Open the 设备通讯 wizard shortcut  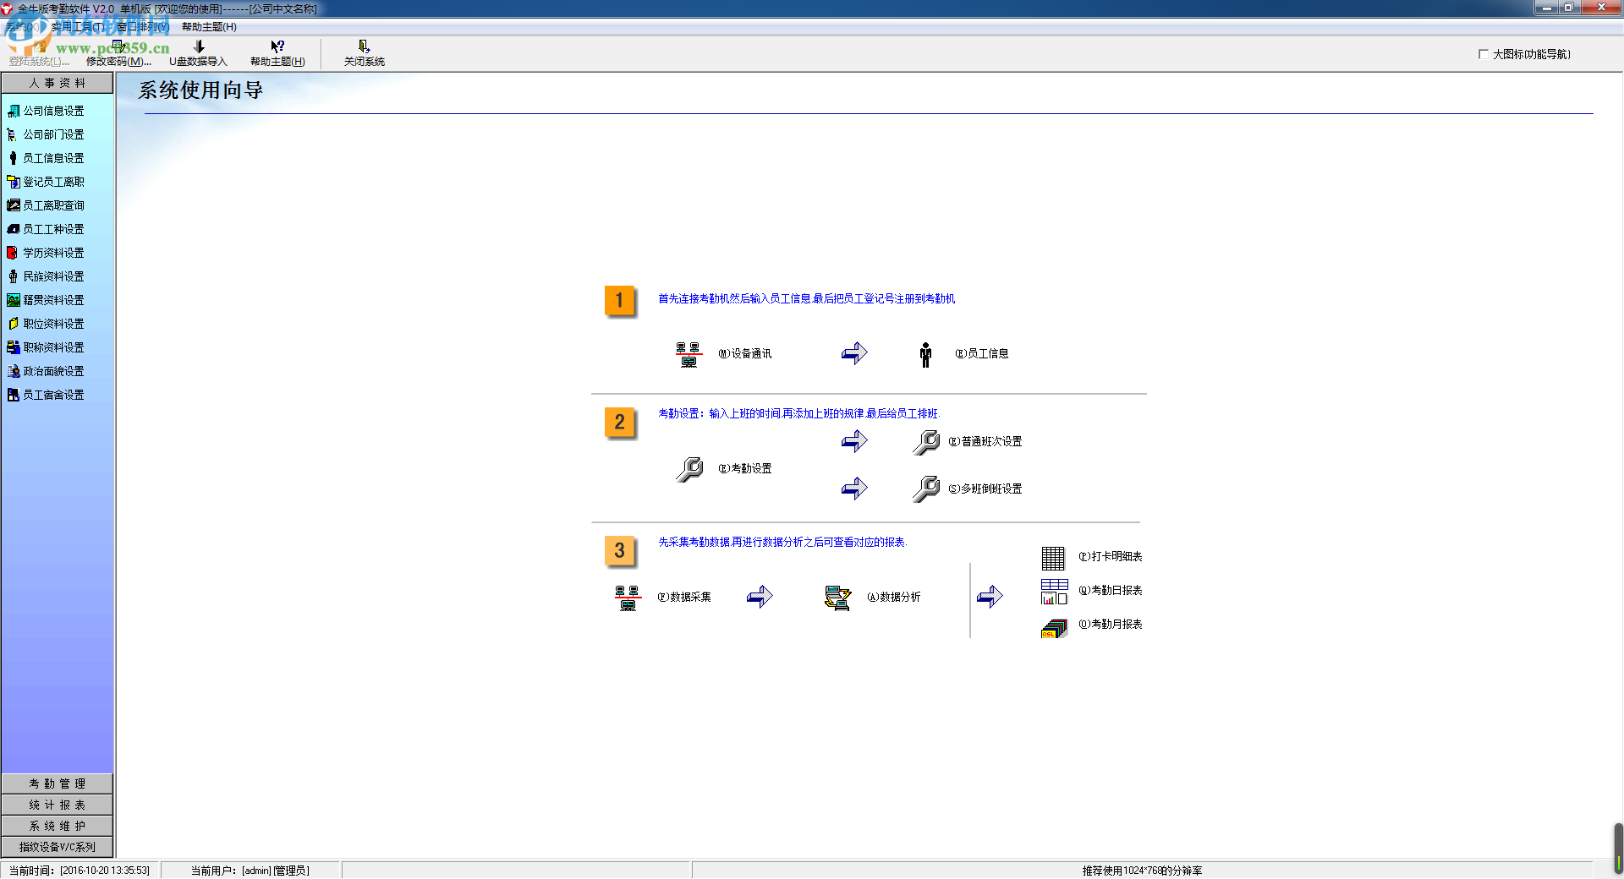724,354
